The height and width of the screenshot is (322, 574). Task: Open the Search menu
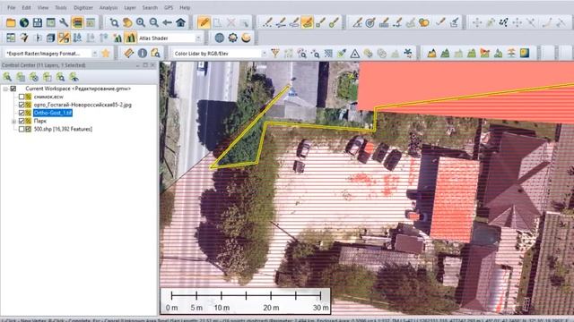tap(150, 7)
